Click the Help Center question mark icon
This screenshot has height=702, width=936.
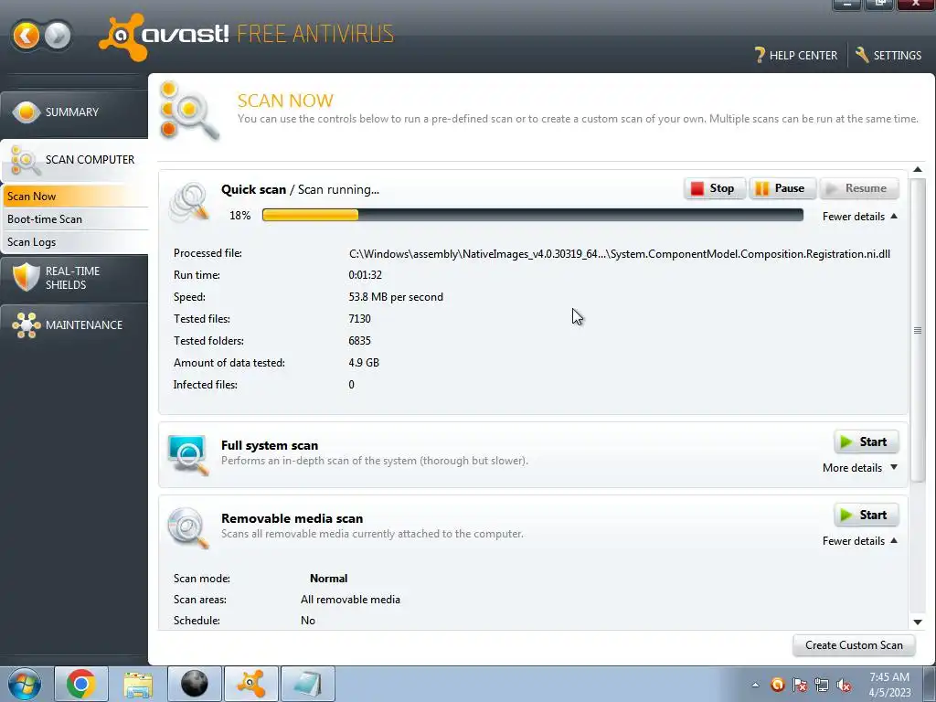click(x=760, y=55)
